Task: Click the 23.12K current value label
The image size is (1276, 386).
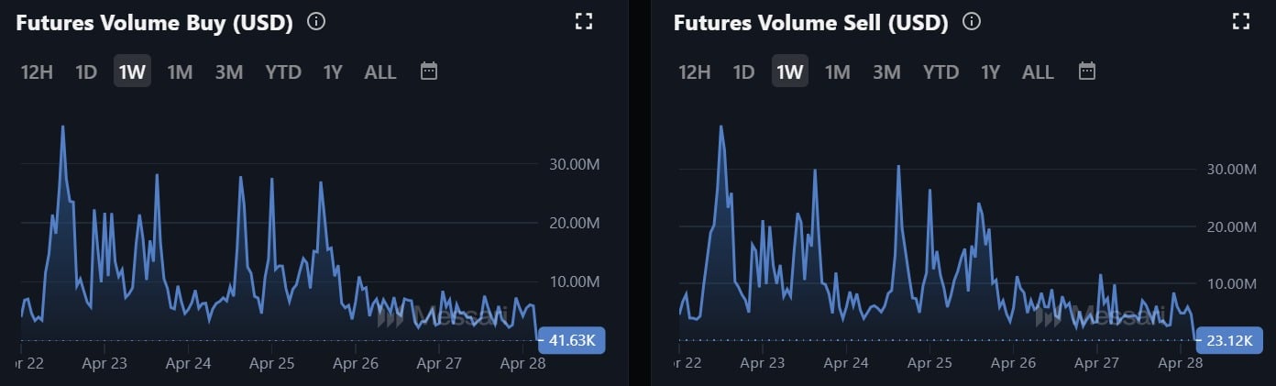Action: click(1229, 340)
